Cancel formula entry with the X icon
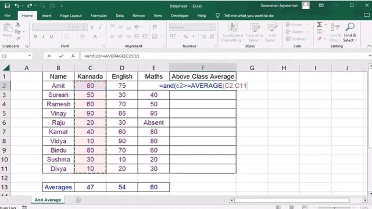The height and width of the screenshot is (209, 372). click(49, 56)
